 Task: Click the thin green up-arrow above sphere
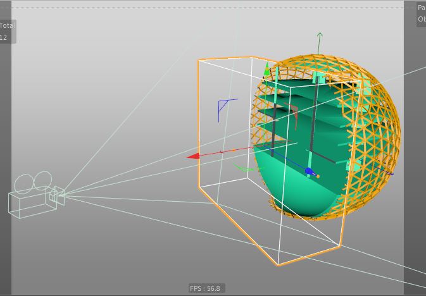pyautogui.click(x=320, y=43)
